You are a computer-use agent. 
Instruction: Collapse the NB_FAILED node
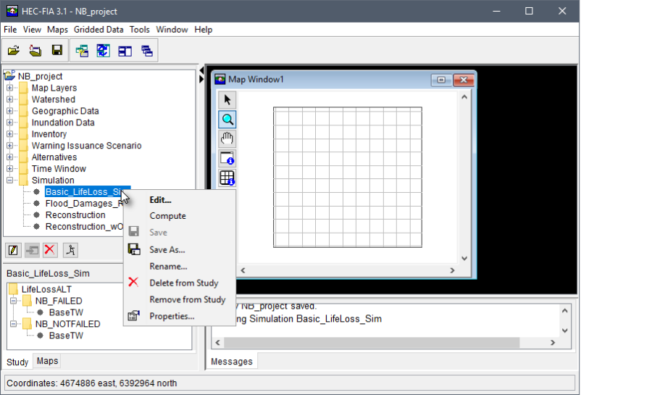pos(13,301)
